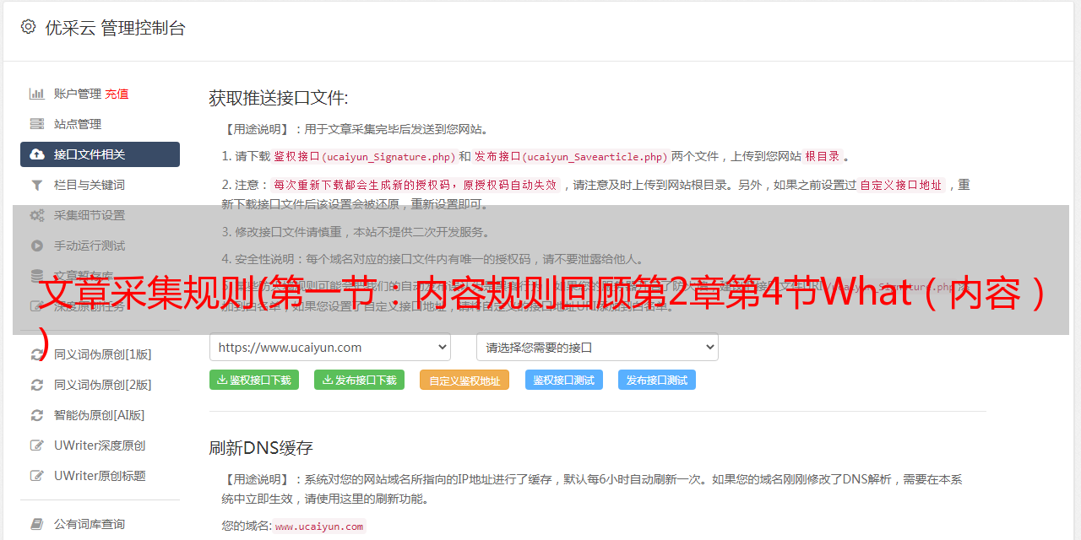The width and height of the screenshot is (1081, 540).
Task: Click 发布接口(ucaiyun_Savearticle.php) highlighted text
Action: [x=571, y=156]
